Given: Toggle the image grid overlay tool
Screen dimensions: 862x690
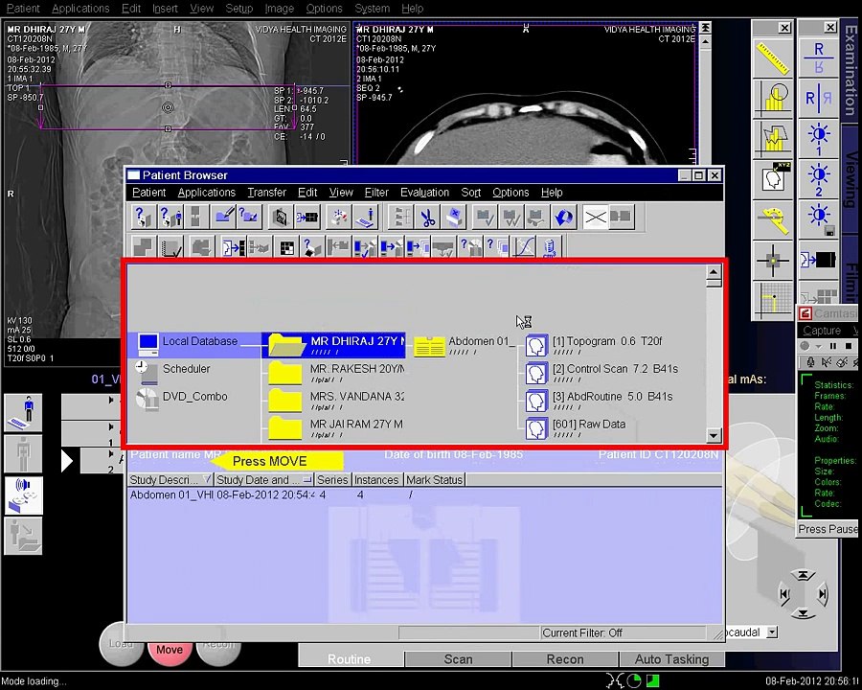Looking at the screenshot, I should pos(772,299).
